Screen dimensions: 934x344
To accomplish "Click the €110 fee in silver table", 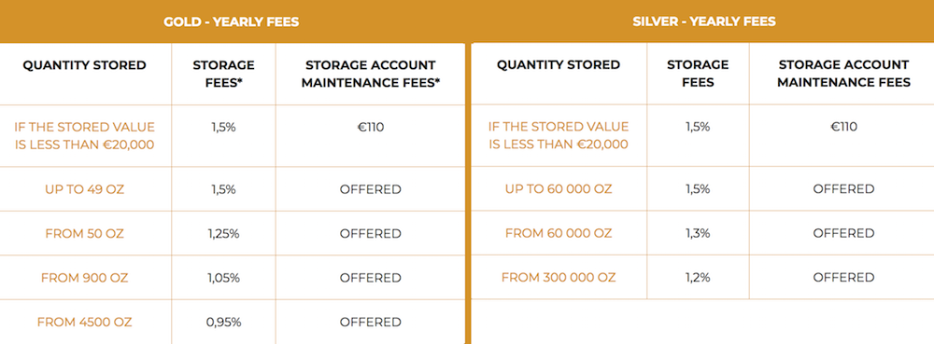I will 844,127.
